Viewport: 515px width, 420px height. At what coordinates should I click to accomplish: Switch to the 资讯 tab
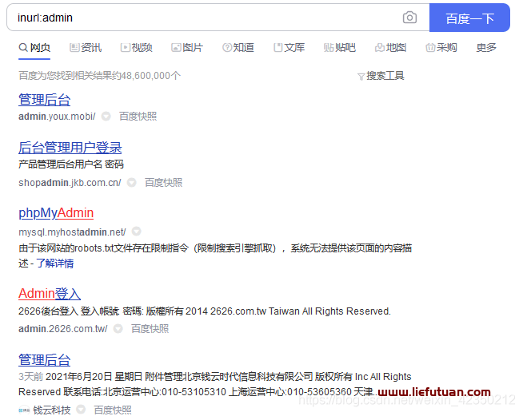tap(86, 48)
